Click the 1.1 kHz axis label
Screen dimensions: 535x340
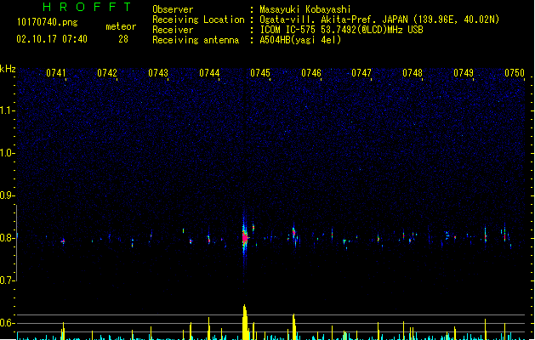(x=7, y=110)
